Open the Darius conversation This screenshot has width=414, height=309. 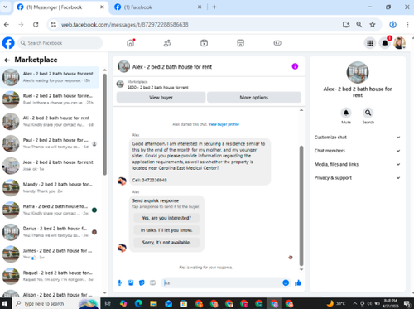[50, 232]
